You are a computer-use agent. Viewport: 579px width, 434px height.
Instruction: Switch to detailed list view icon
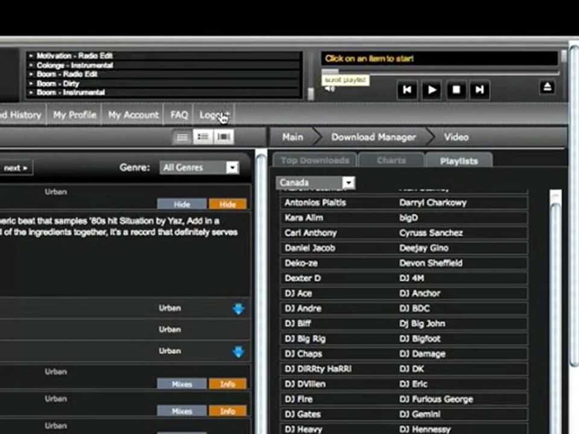pyautogui.click(x=203, y=137)
